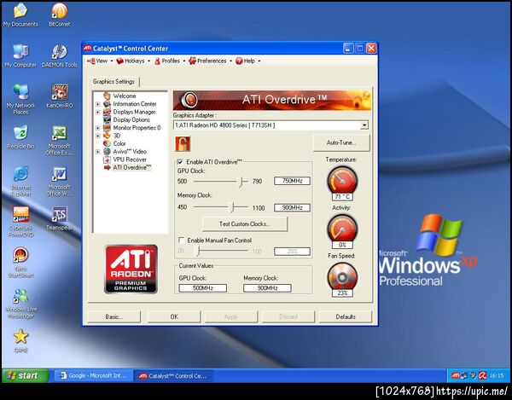Launch KanOni-RO game shortcut
Image resolution: width=512 pixels, height=400 pixels.
point(60,96)
